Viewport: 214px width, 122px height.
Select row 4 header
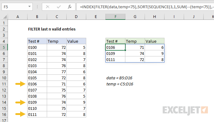click(4, 41)
